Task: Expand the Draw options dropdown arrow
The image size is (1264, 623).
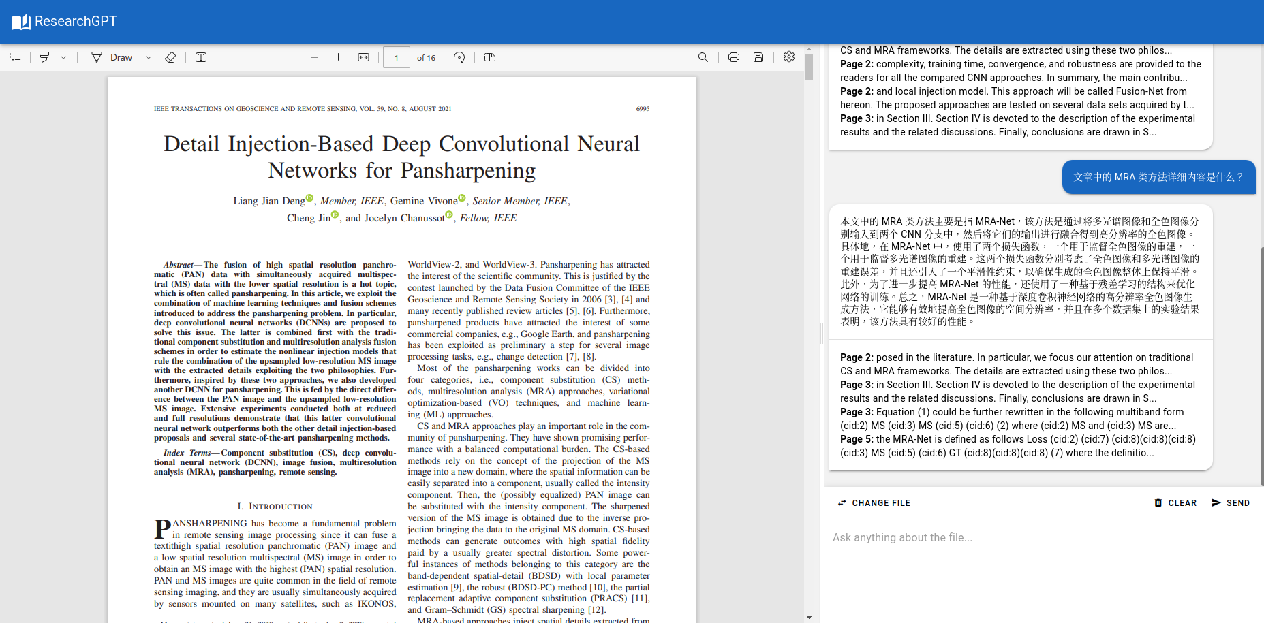Action: 149,57
